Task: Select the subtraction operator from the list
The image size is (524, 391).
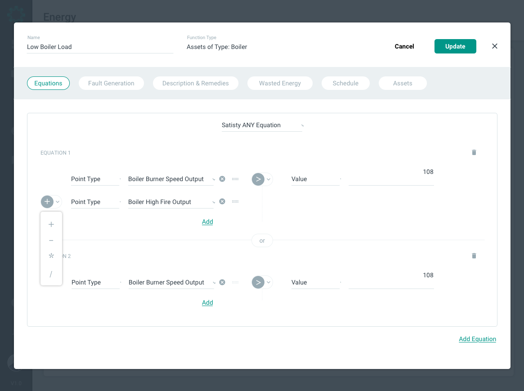Action: point(51,240)
